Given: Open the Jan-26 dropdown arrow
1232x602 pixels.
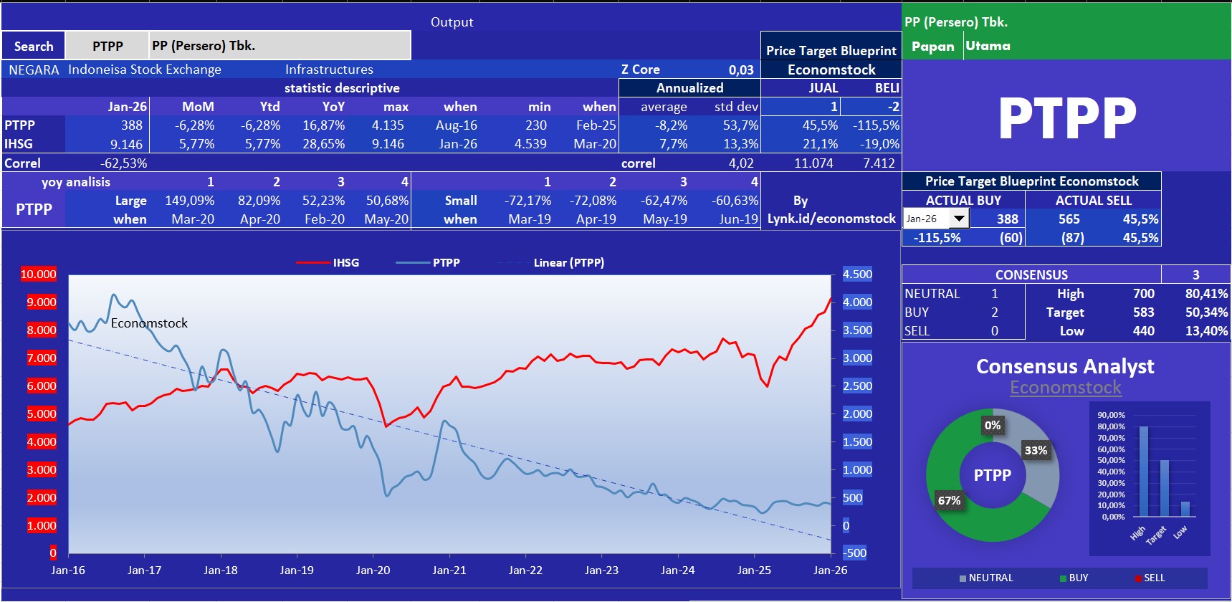Looking at the screenshot, I should (959, 219).
